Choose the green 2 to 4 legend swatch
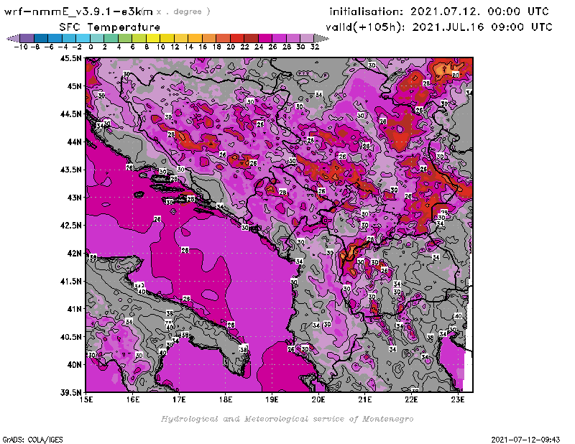The image size is (575, 444). 111,38
